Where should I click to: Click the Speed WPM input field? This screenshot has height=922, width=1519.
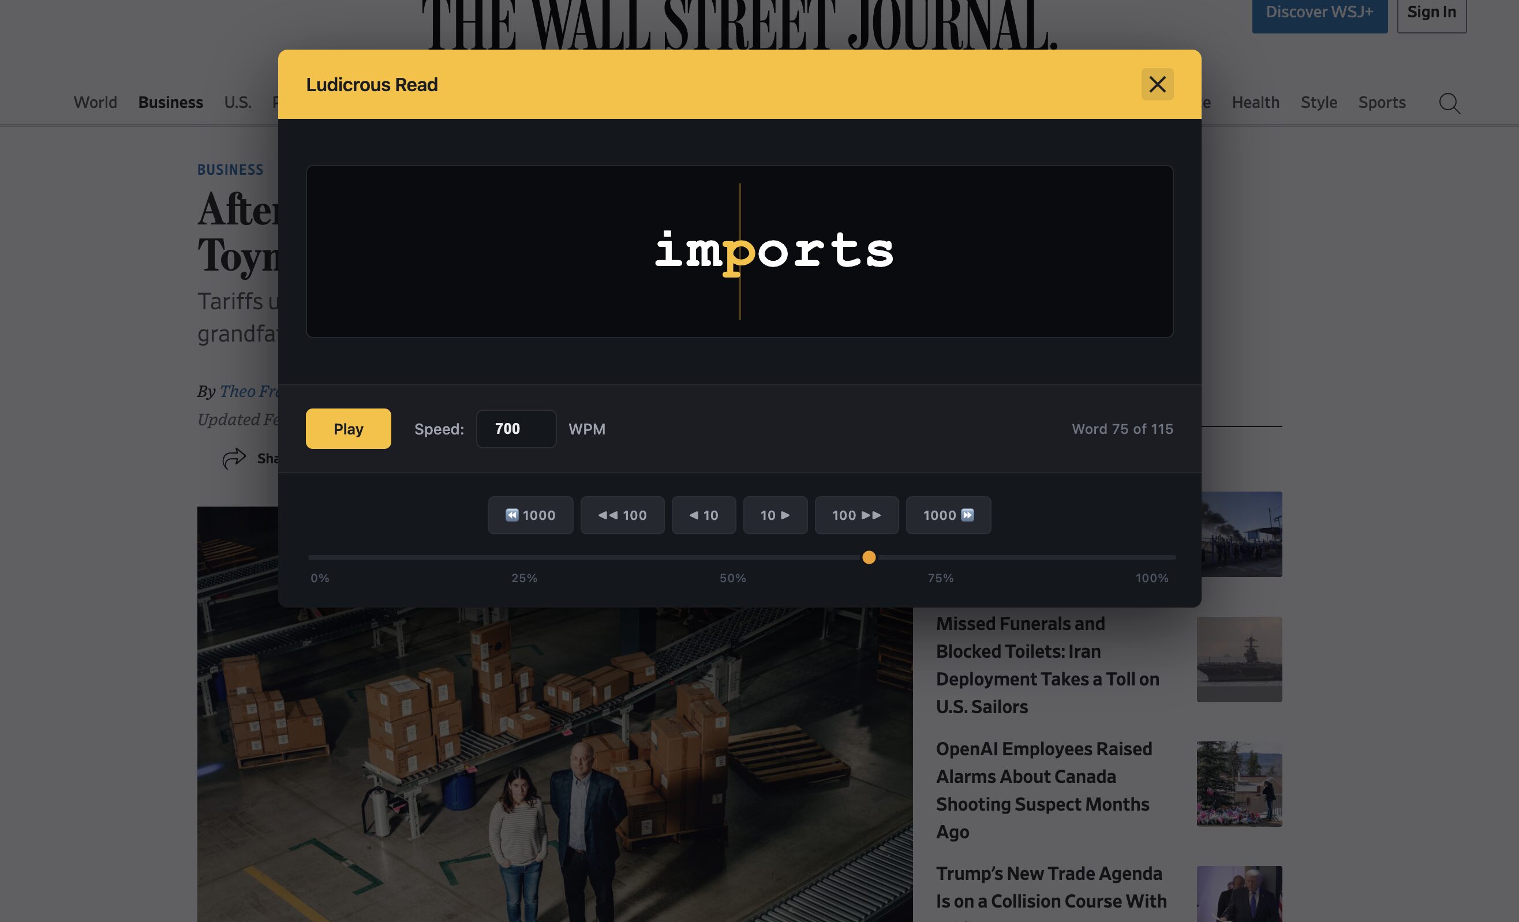pos(516,429)
